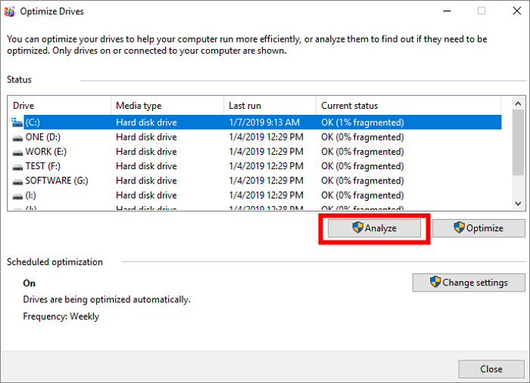Sort by the Drive column header
530x383 pixels.
pyautogui.click(x=60, y=106)
